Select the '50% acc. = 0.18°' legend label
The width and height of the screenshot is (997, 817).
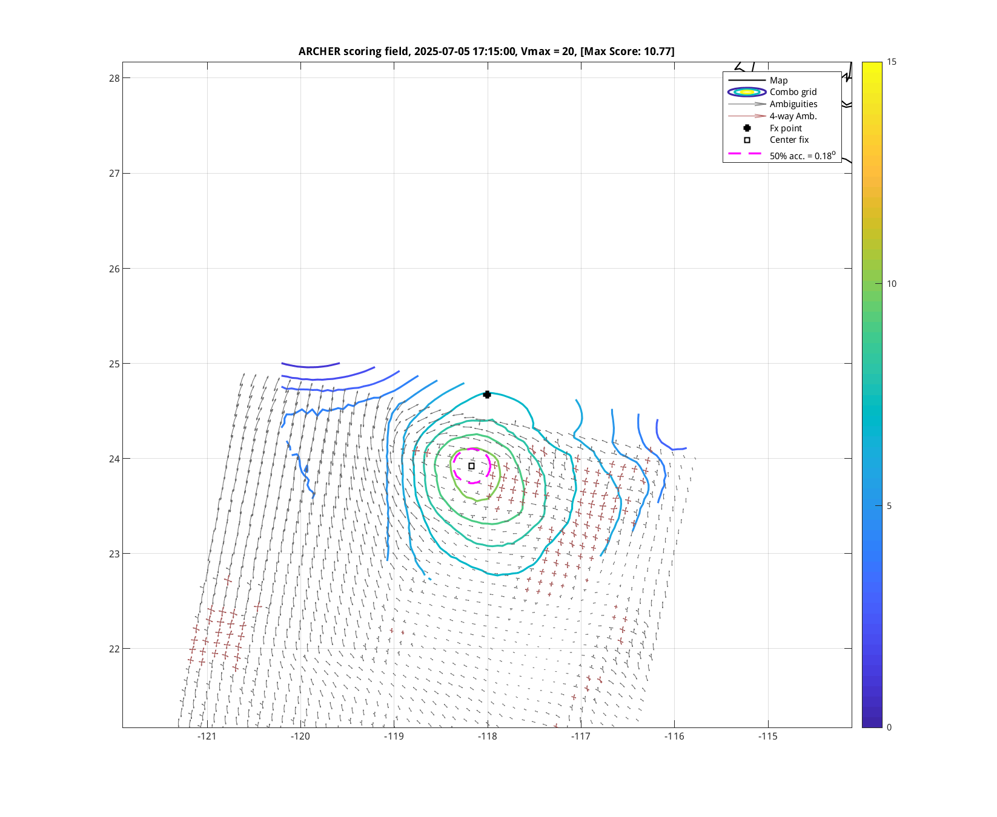[803, 155]
